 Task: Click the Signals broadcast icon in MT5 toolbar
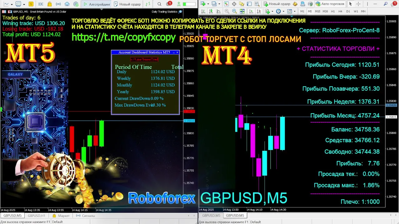point(58,4)
